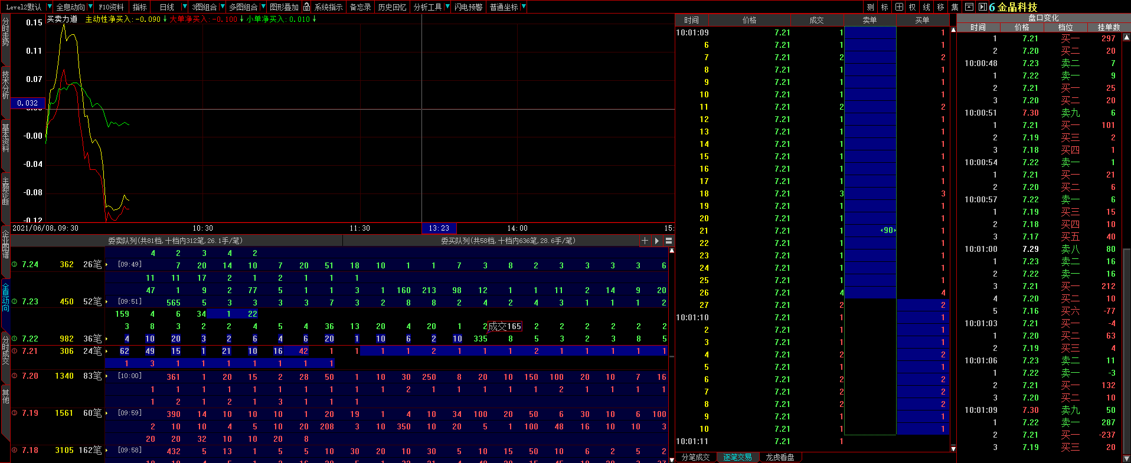Click the 闪电预警 alert button
This screenshot has height=463, width=1131.
(469, 7)
